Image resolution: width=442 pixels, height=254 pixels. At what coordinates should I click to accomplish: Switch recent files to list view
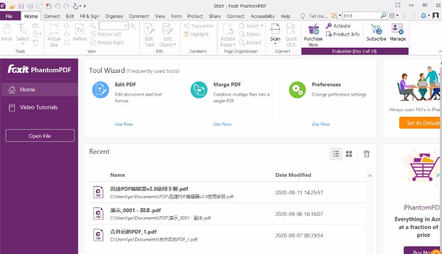click(x=336, y=154)
